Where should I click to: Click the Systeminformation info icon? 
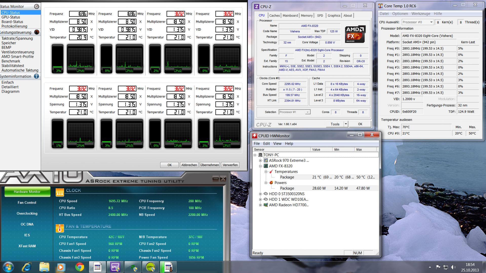[37, 76]
